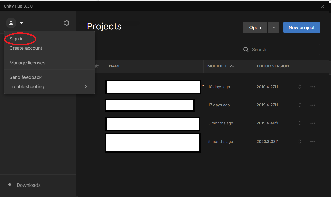Click the star favorites column header

[x=96, y=66]
